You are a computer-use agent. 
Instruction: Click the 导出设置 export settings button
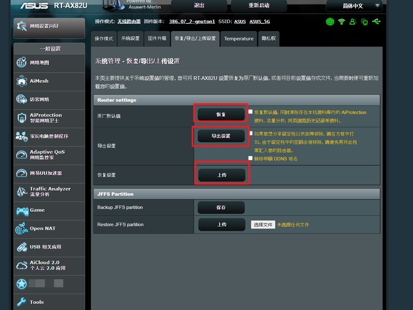(x=221, y=136)
